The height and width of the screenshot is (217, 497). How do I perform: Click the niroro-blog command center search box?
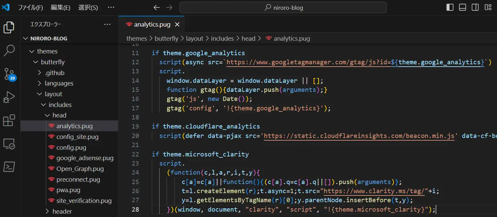283,7
